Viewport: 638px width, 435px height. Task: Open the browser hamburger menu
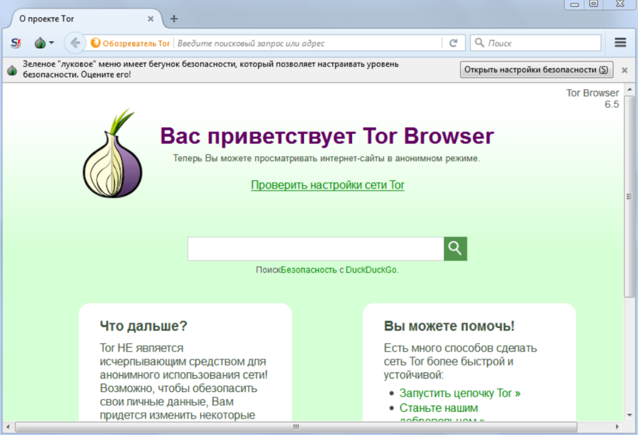tap(621, 42)
